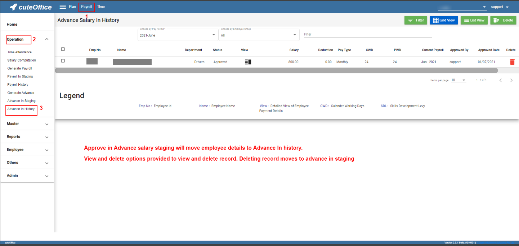Check the Drivers employee row checkbox

tap(63, 61)
